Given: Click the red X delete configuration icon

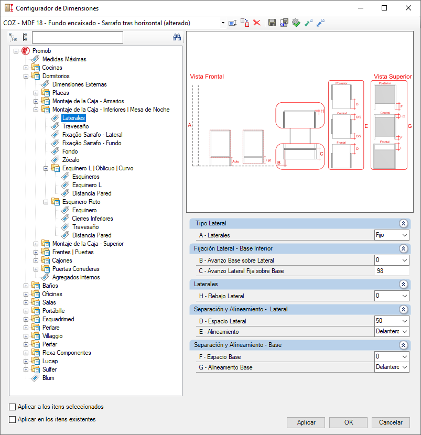Looking at the screenshot, I should (x=257, y=23).
